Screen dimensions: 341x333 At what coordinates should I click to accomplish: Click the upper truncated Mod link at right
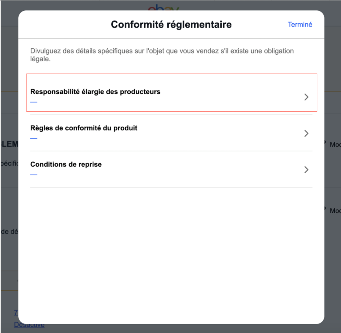335,145
